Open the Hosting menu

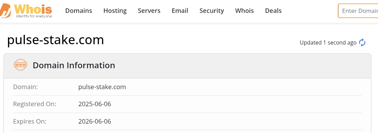(x=115, y=11)
